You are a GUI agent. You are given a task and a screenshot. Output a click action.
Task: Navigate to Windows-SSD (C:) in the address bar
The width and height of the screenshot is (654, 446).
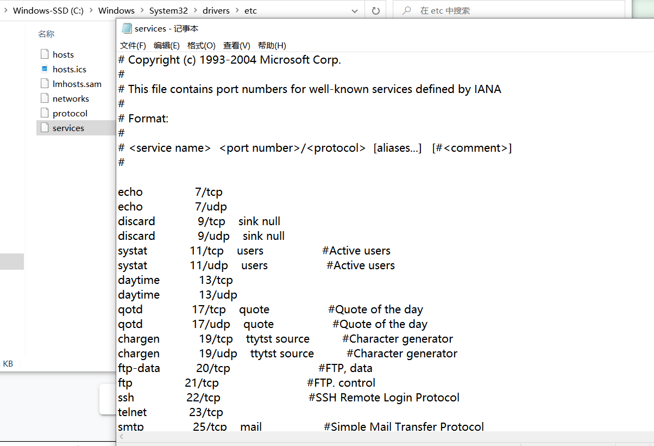[x=48, y=10]
